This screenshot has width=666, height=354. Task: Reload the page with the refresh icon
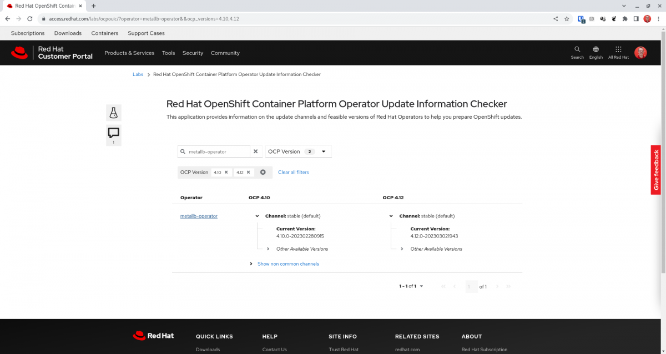(30, 18)
